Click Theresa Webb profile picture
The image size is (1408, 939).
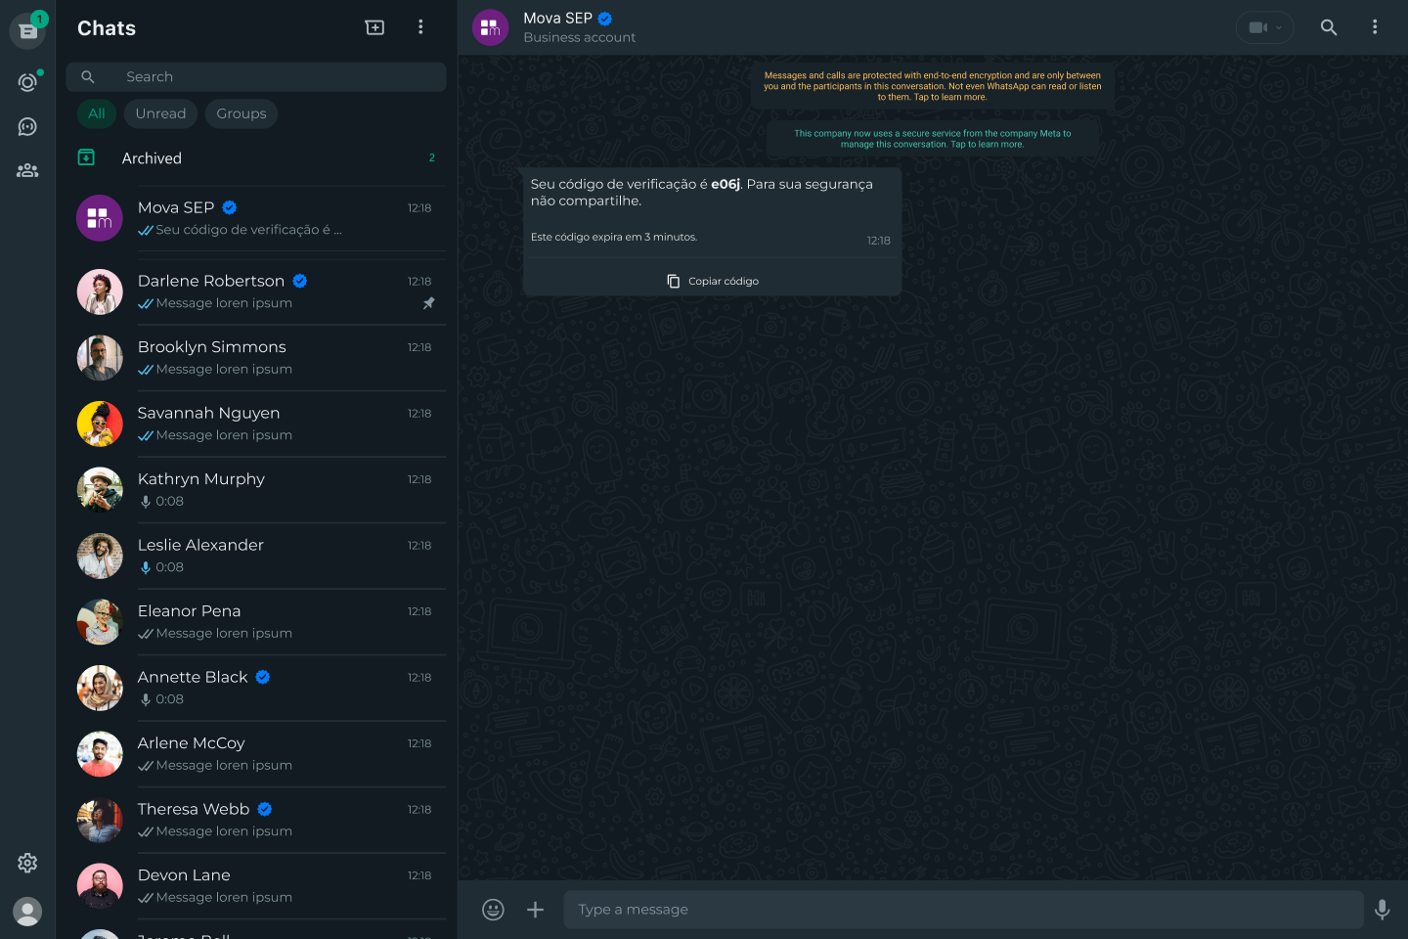[x=100, y=820]
